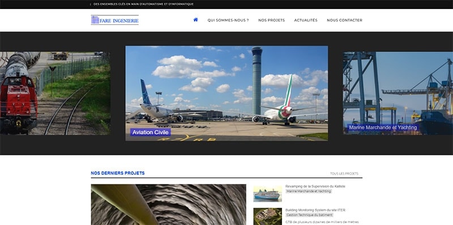Click the ITER site aerial thumbnail
The width and height of the screenshot is (453, 225).
[x=267, y=217]
